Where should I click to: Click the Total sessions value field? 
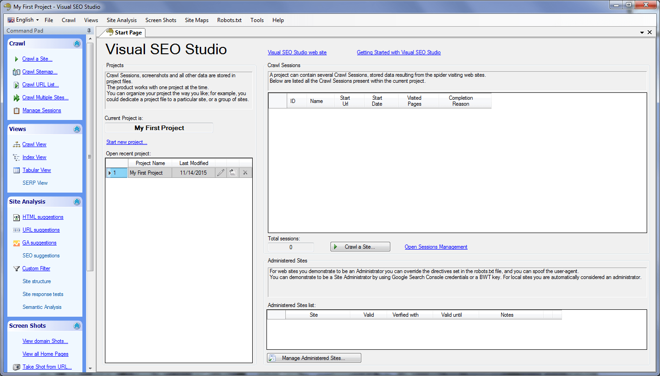tap(291, 247)
